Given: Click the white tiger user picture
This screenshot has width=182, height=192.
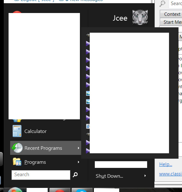Looking at the screenshot, I should (140, 17).
